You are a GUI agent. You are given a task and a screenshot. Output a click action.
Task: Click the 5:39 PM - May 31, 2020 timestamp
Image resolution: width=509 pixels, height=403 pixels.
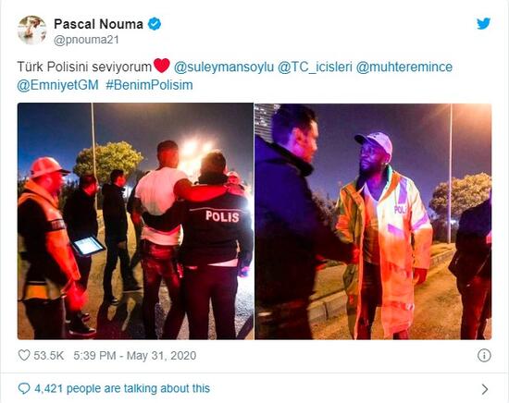[x=135, y=355]
